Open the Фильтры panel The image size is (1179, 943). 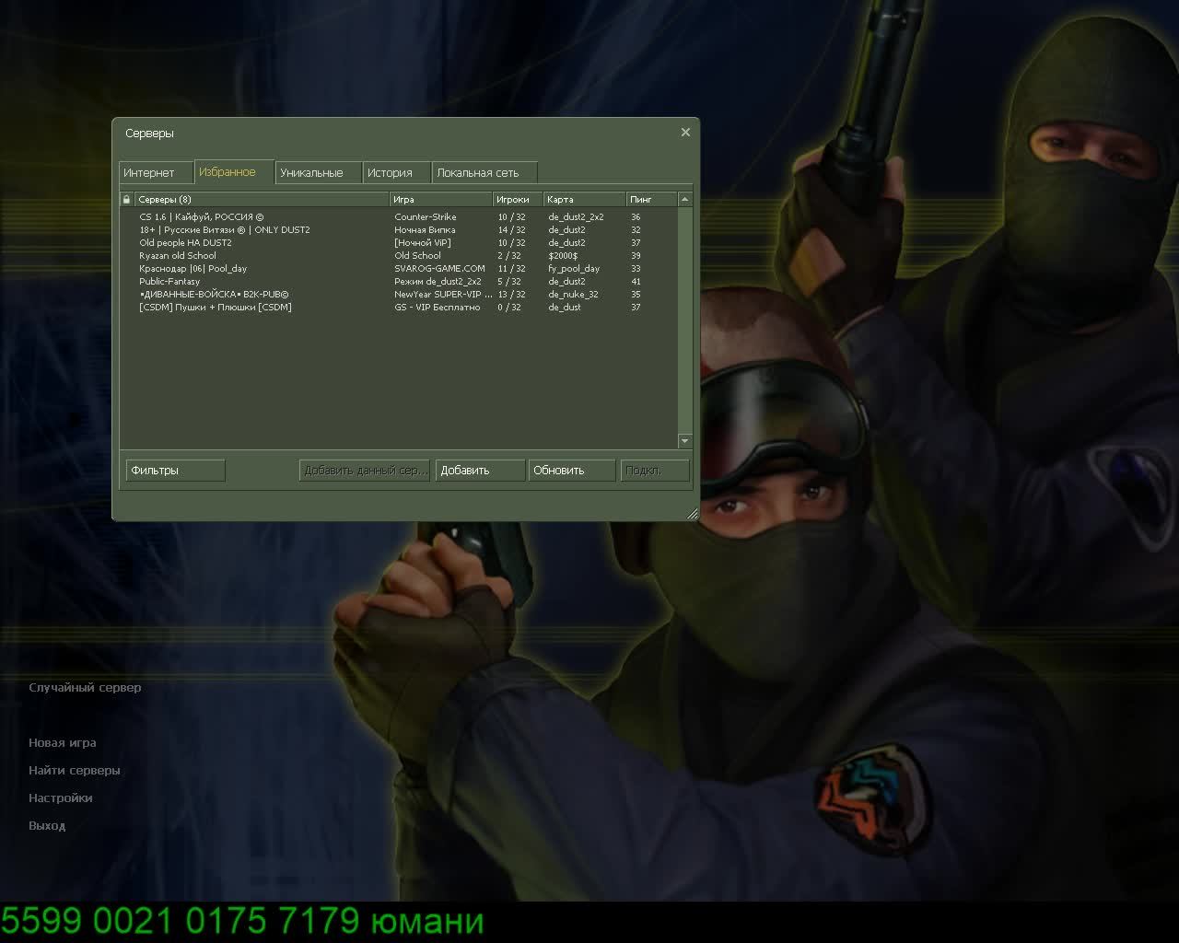(175, 471)
